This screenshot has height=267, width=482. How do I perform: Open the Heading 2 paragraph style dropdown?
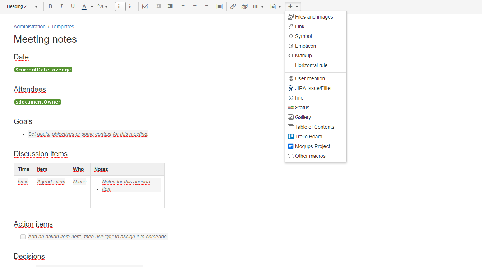(x=22, y=6)
